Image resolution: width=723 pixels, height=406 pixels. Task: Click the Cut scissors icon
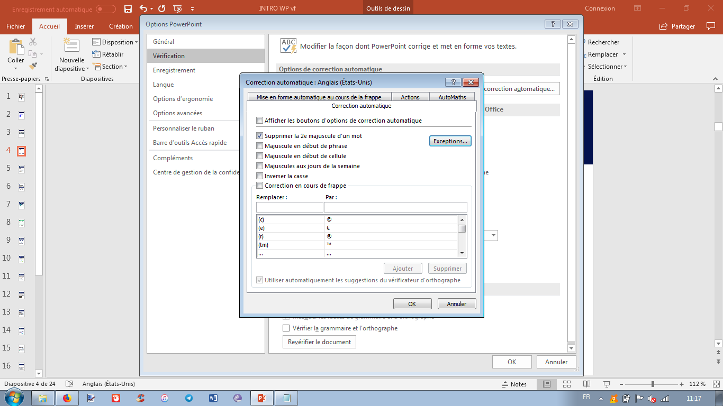coord(33,42)
